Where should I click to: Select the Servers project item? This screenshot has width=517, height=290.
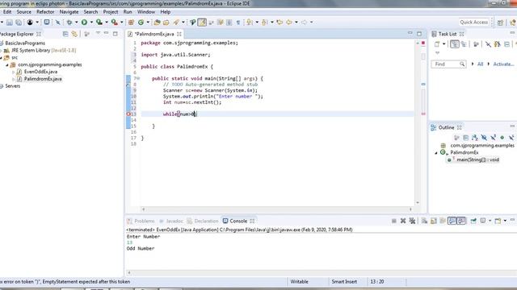(x=13, y=86)
